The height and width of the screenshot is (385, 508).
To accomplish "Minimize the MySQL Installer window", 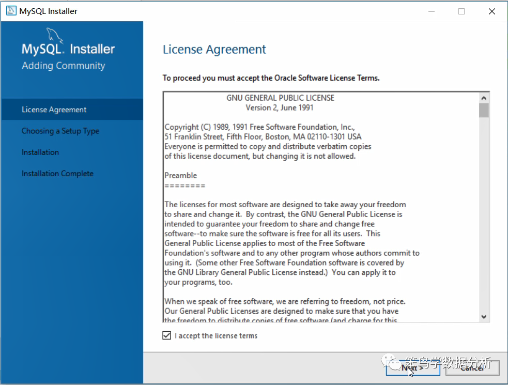I will click(x=432, y=11).
